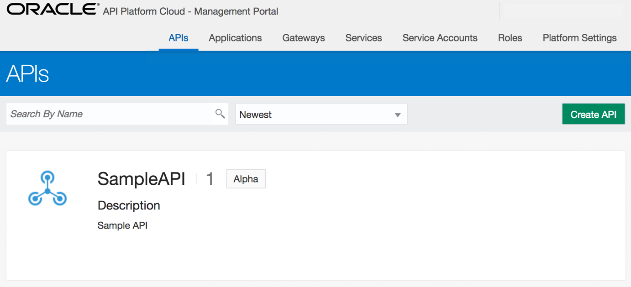This screenshot has width=631, height=287.
Task: Click the green Create API button
Action: click(x=594, y=114)
